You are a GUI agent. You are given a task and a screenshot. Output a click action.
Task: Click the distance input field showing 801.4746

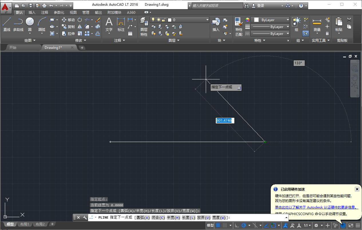225,120
